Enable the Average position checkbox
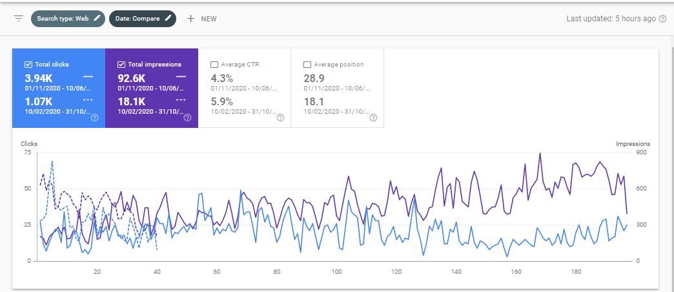674x292 pixels. pyautogui.click(x=307, y=65)
